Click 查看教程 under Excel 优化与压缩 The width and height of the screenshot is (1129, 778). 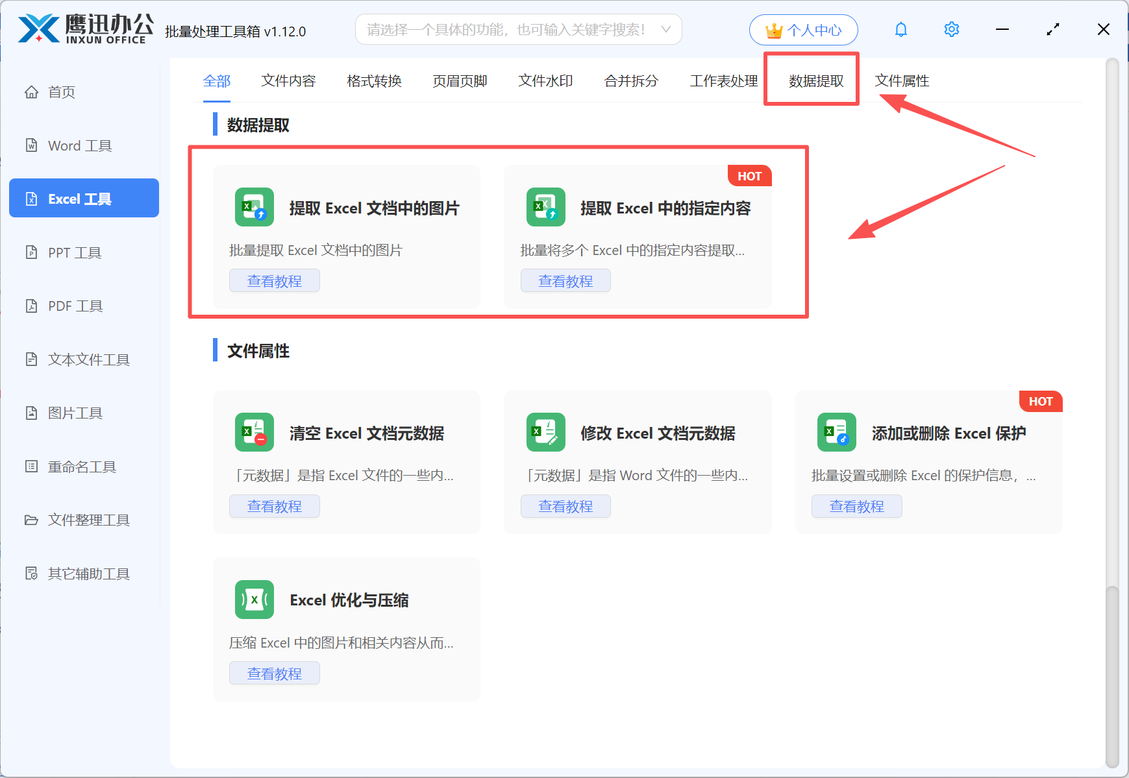pos(274,673)
